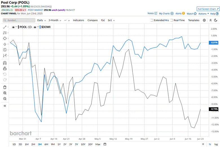
Task: Open the Actions dropdown menu
Action: pyautogui.click(x=204, y=14)
